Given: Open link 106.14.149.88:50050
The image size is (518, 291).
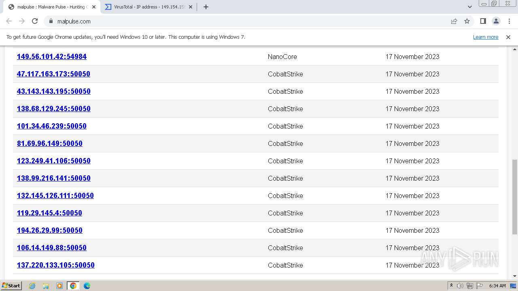Looking at the screenshot, I should [52, 248].
